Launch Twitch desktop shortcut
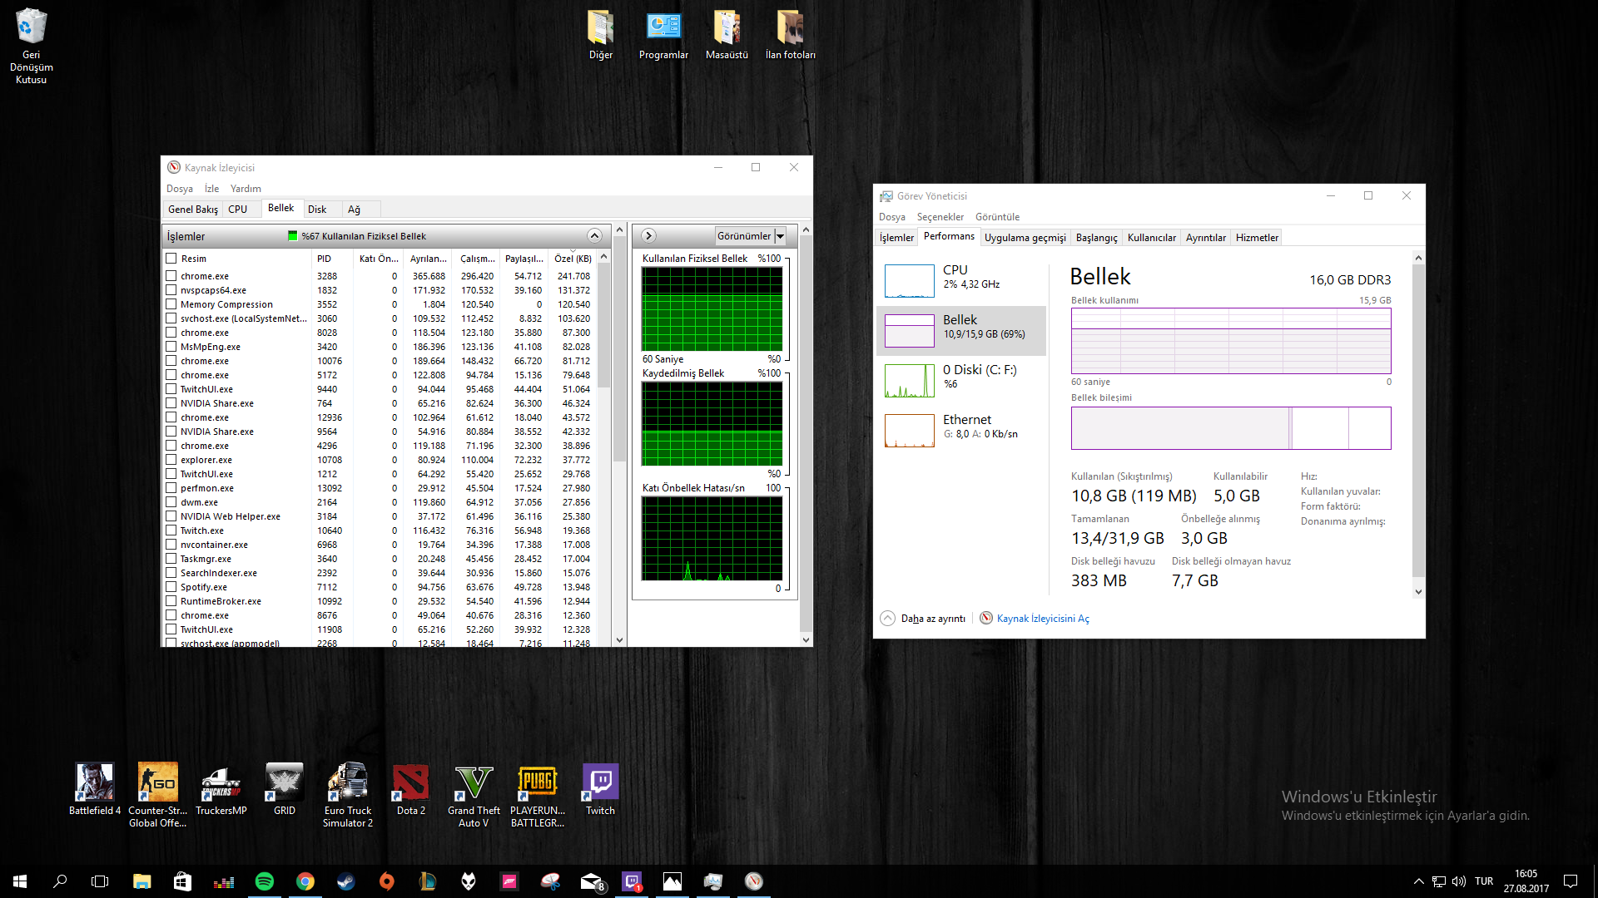 601,790
